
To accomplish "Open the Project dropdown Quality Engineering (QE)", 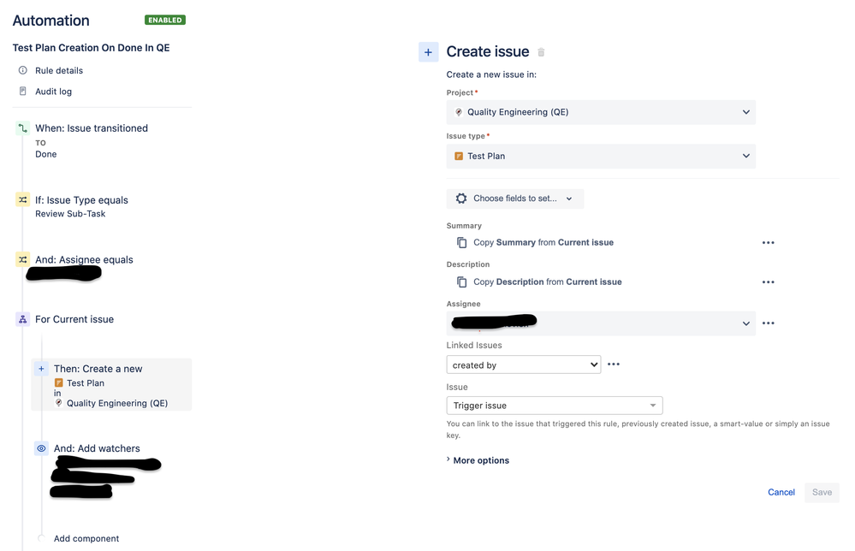I will pyautogui.click(x=601, y=112).
